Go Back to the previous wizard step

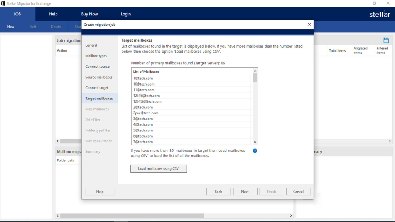point(218,192)
